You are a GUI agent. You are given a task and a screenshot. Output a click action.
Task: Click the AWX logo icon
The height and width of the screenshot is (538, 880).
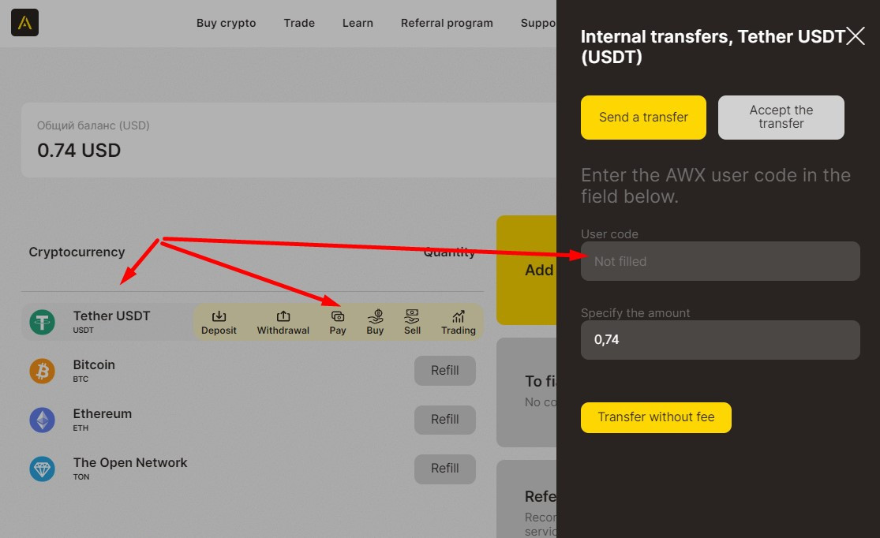(x=24, y=22)
